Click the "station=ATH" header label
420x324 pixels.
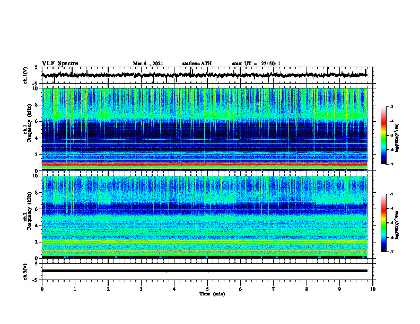pos(197,64)
